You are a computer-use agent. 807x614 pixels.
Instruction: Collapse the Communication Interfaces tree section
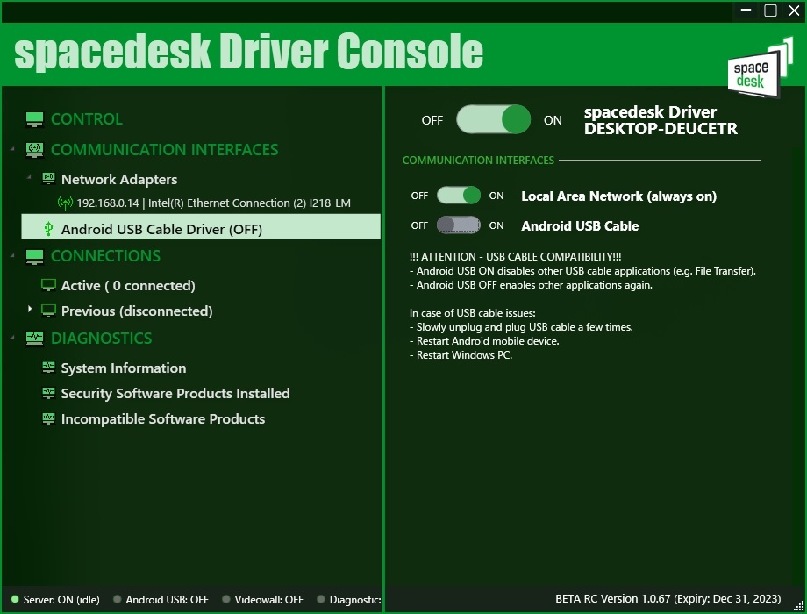[x=12, y=149]
